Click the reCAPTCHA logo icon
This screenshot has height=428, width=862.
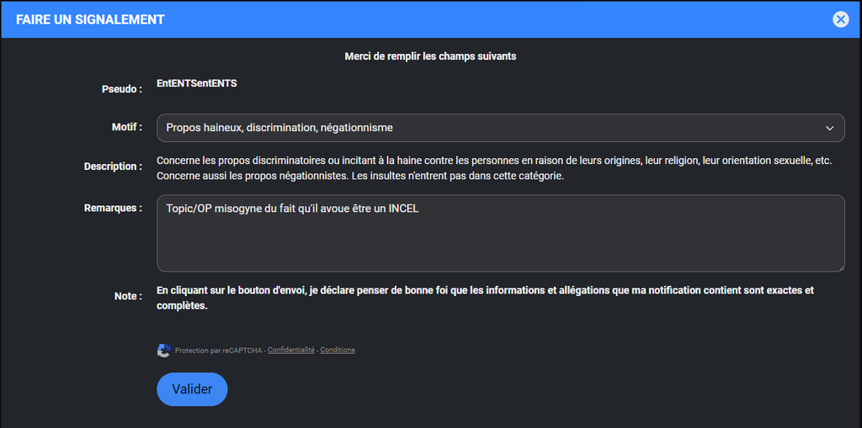click(x=164, y=351)
